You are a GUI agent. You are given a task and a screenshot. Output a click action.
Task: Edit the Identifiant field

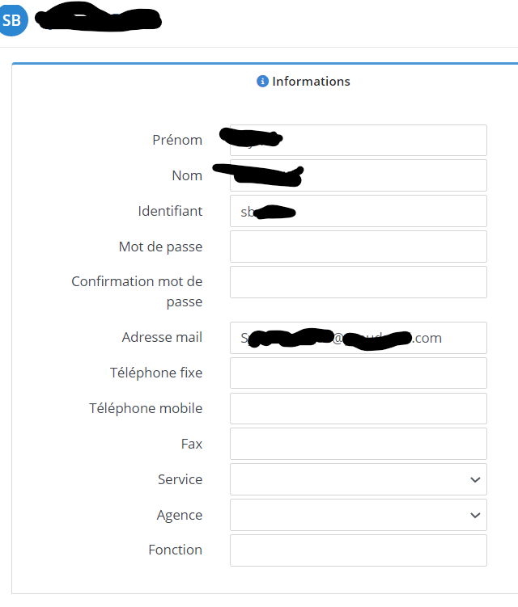click(x=359, y=211)
